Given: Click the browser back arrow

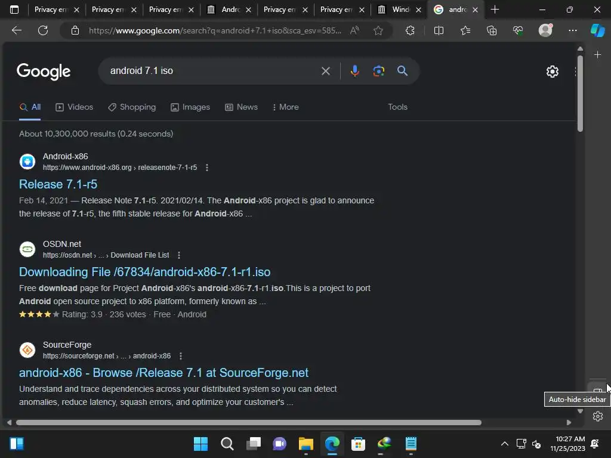Looking at the screenshot, I should [x=17, y=30].
